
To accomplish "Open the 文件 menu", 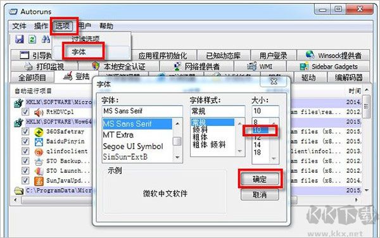I will pos(19,26).
